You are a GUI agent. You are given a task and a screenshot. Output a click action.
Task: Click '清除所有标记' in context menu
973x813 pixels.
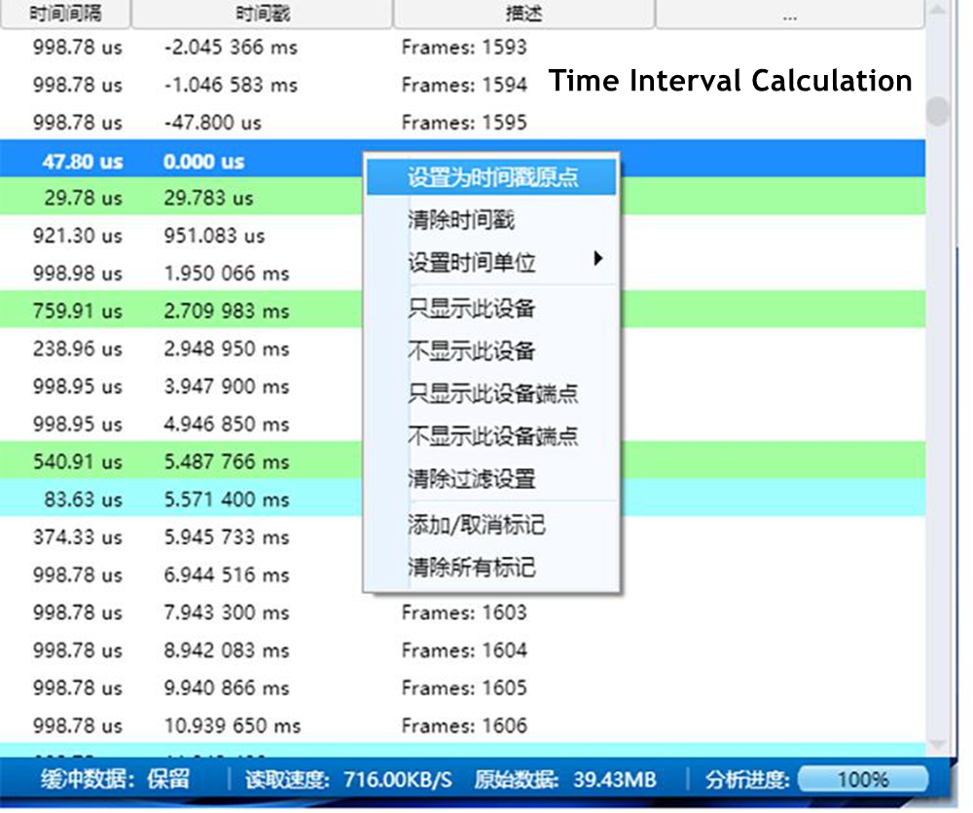471,568
